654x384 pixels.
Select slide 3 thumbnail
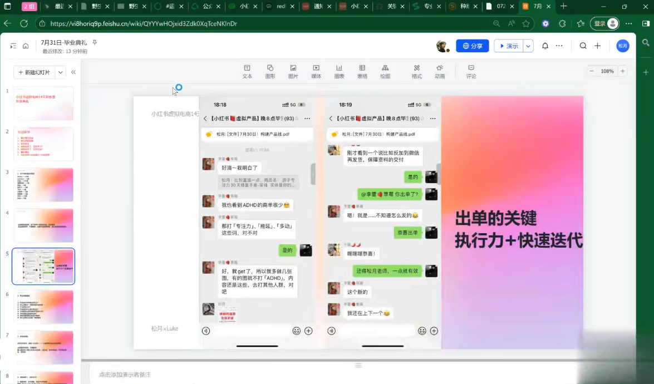coord(43,185)
